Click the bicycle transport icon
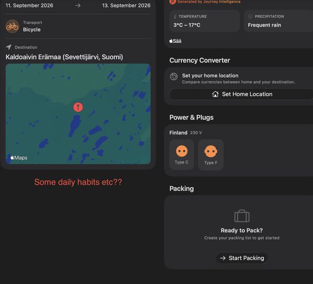Screen dimensions: 313x284 click(12, 26)
